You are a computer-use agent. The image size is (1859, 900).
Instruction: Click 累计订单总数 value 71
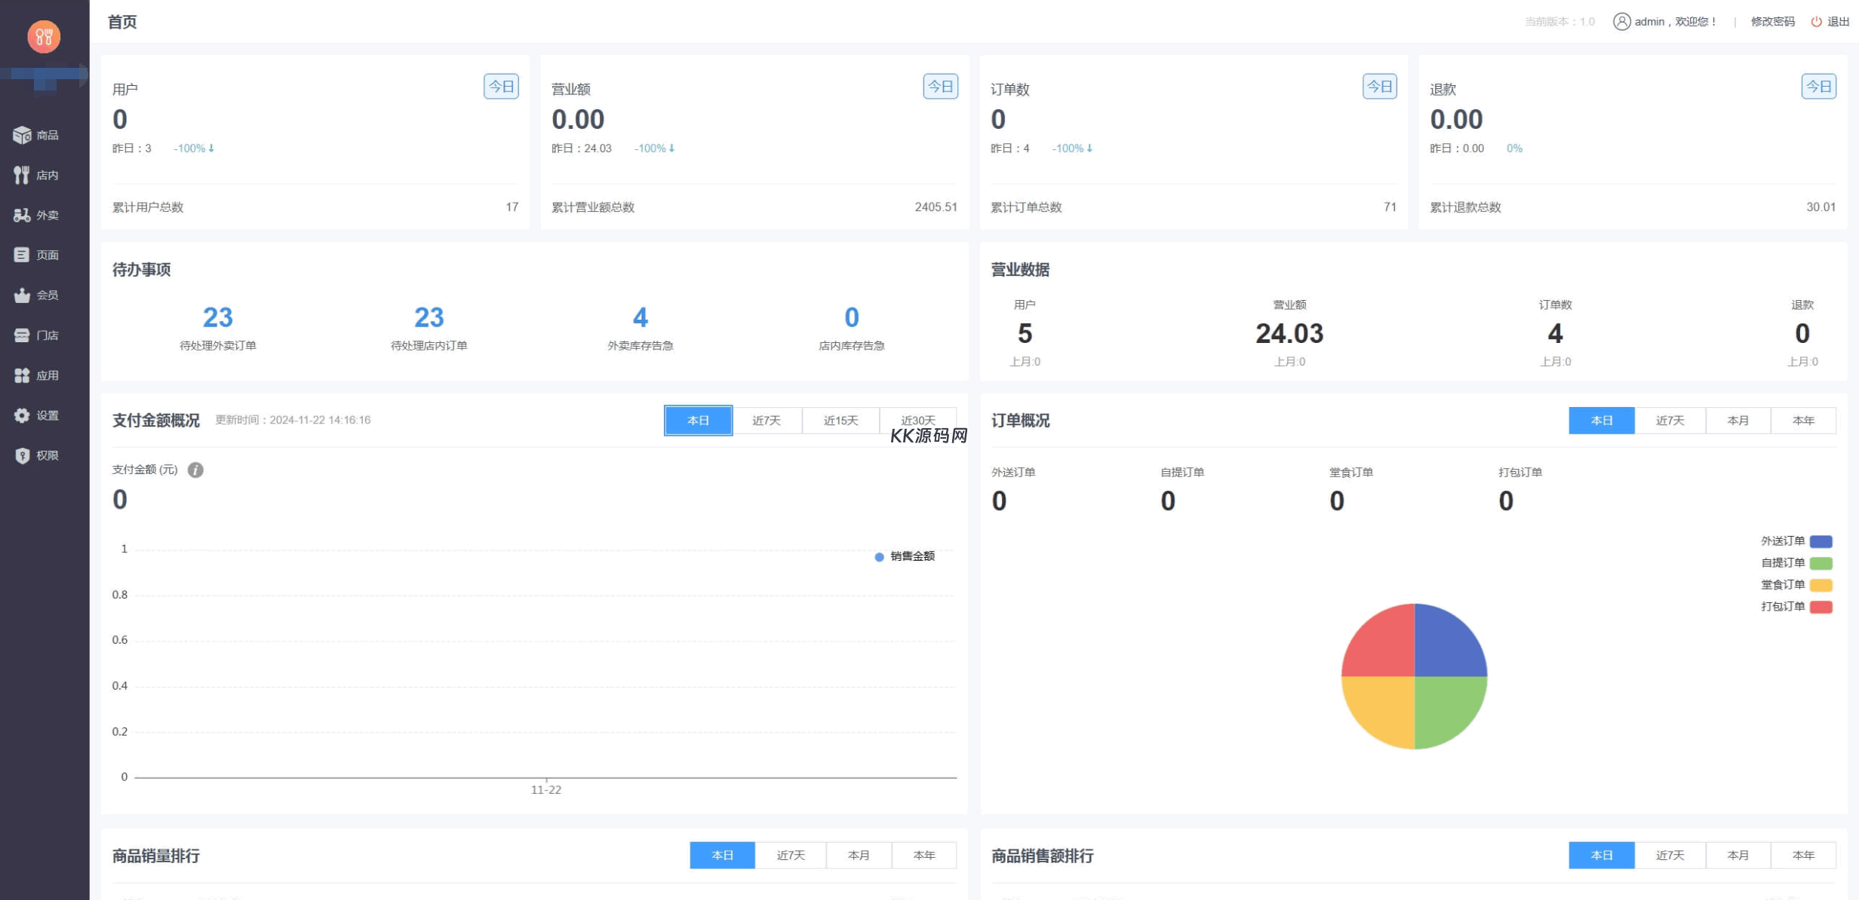tap(1390, 207)
